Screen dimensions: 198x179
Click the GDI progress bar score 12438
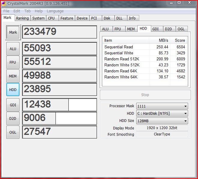pyautogui.click(x=60, y=105)
